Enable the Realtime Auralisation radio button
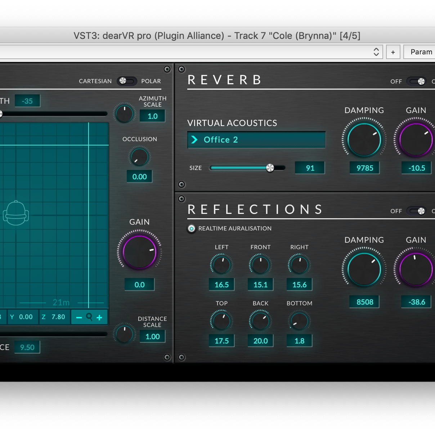435x435 pixels. pos(192,228)
